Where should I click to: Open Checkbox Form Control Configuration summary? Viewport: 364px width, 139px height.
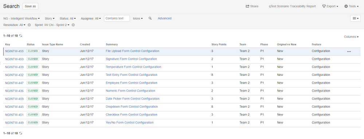coord(132,114)
